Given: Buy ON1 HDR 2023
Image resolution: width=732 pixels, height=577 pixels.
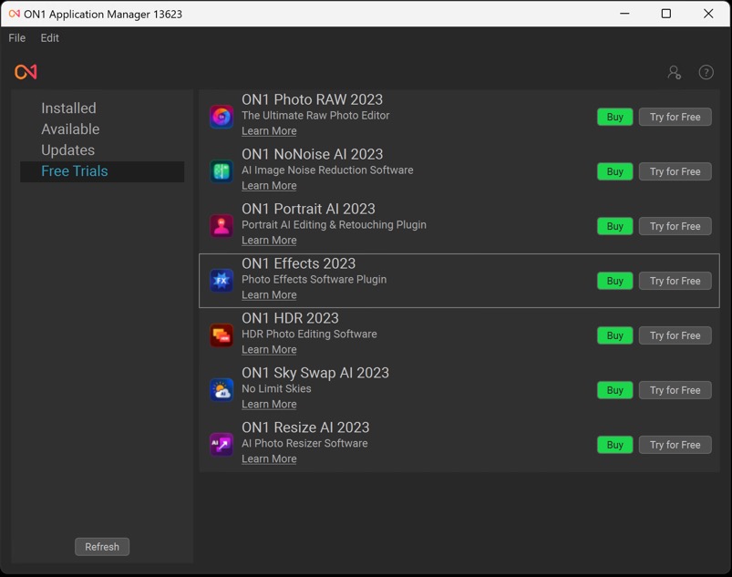Looking at the screenshot, I should click(614, 335).
